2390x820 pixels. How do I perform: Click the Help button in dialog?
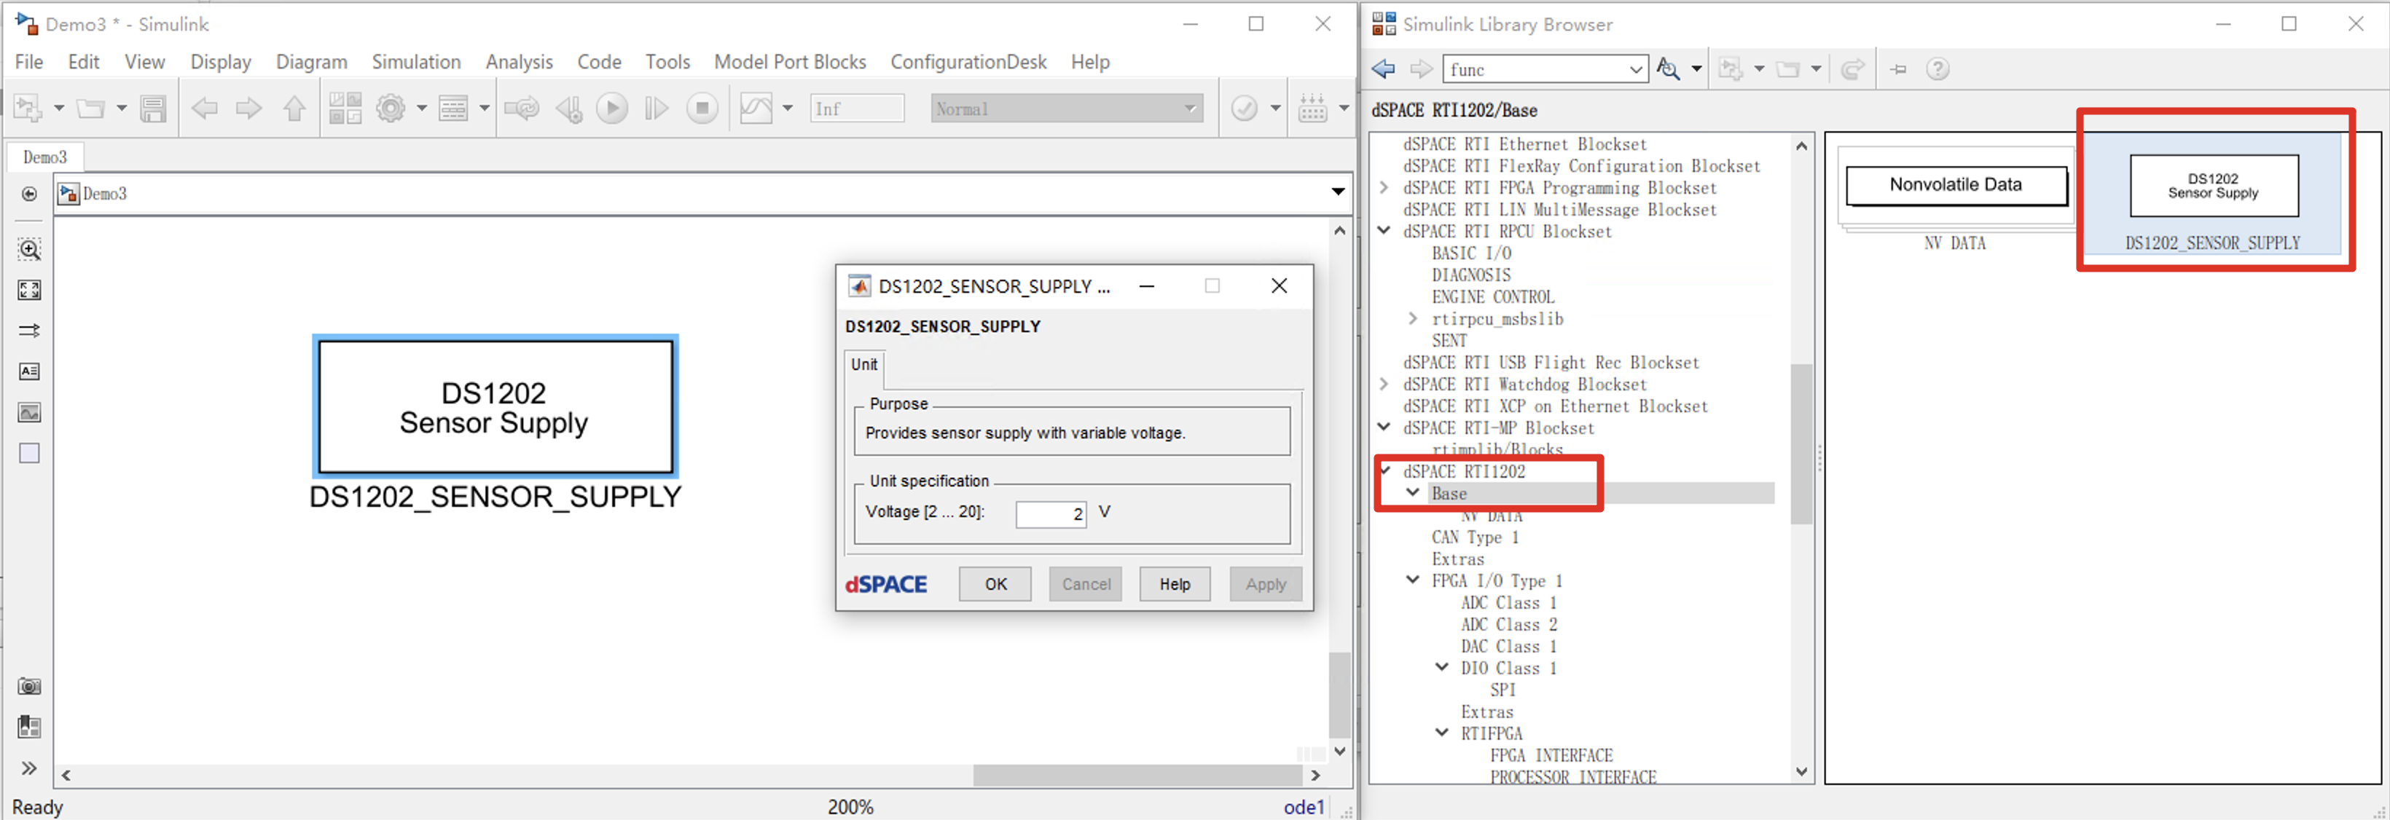pyautogui.click(x=1174, y=584)
